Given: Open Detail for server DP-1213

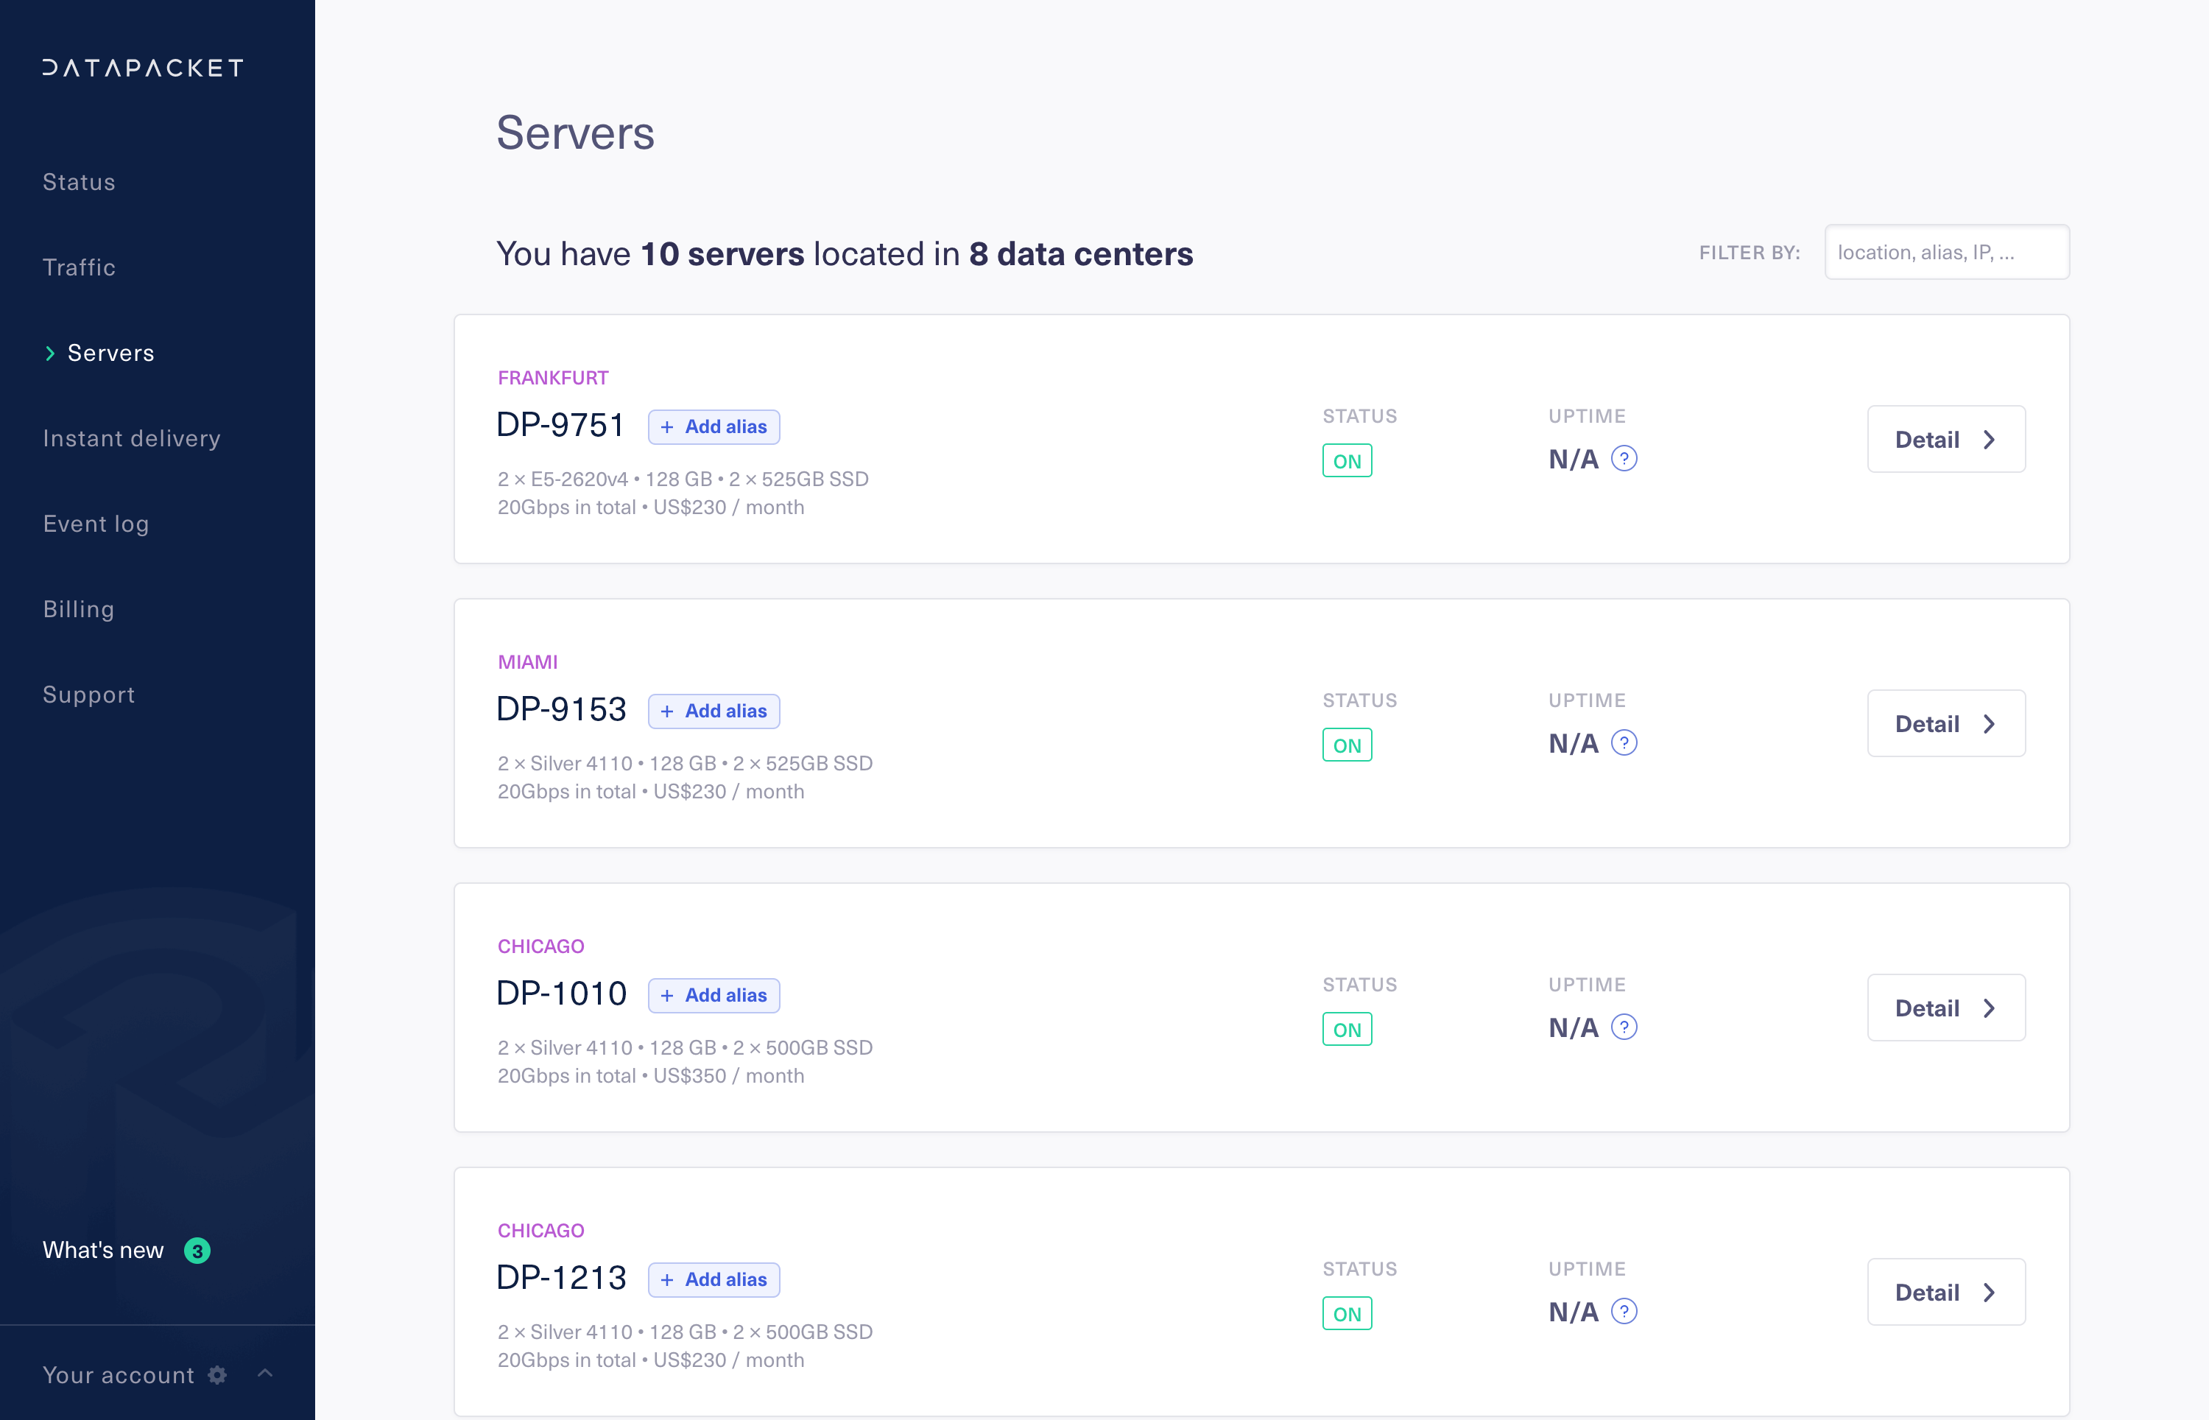Looking at the screenshot, I should 1945,1292.
